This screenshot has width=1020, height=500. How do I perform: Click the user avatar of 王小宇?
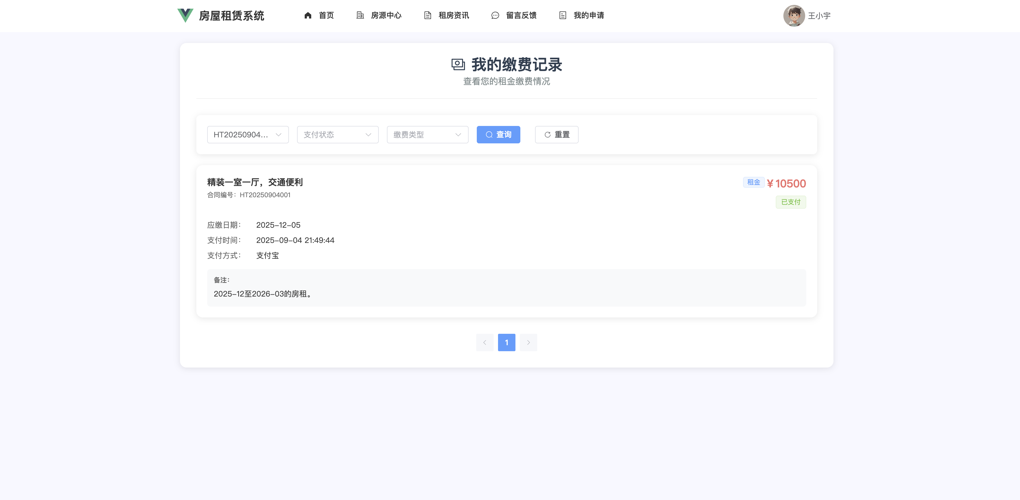[794, 16]
